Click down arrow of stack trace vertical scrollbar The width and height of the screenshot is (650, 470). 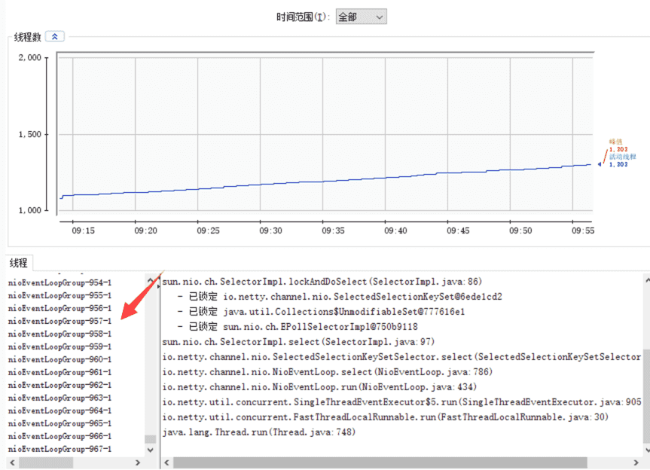(x=645, y=450)
